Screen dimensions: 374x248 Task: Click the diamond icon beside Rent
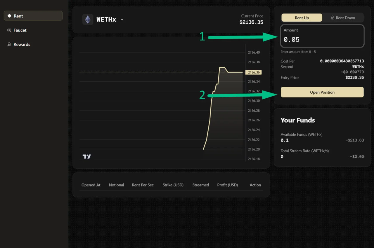9,16
